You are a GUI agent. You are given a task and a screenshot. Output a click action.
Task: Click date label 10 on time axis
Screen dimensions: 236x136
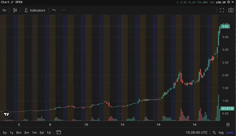point(86,125)
